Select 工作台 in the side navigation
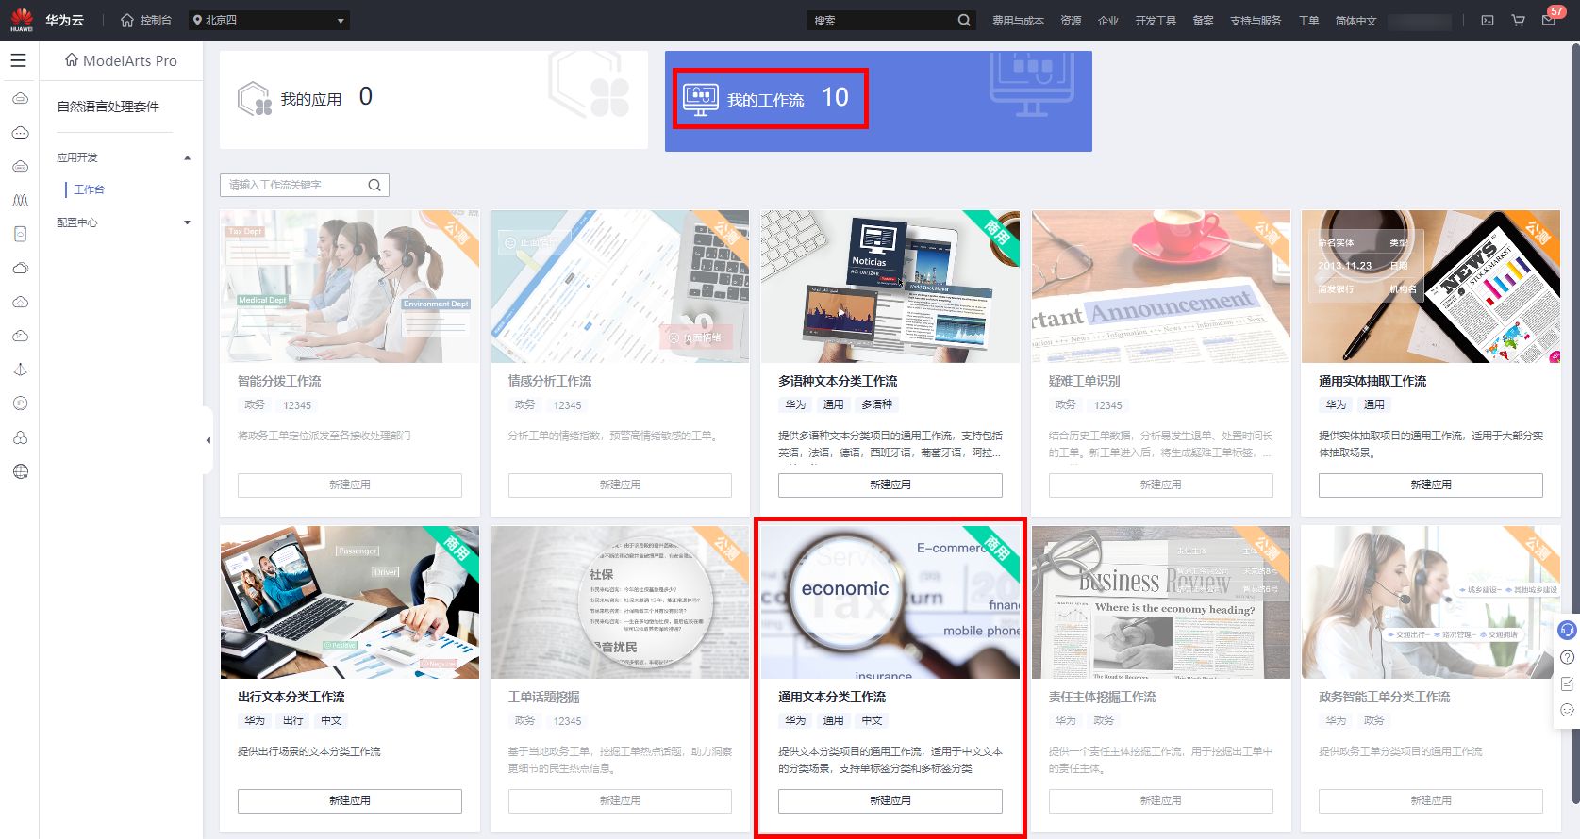1580x839 pixels. [90, 189]
